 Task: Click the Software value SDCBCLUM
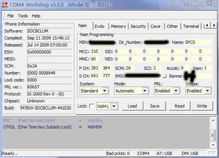tap(50, 31)
